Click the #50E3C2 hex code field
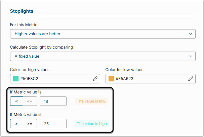The height and width of the screenshot is (137, 204). [x=54, y=79]
